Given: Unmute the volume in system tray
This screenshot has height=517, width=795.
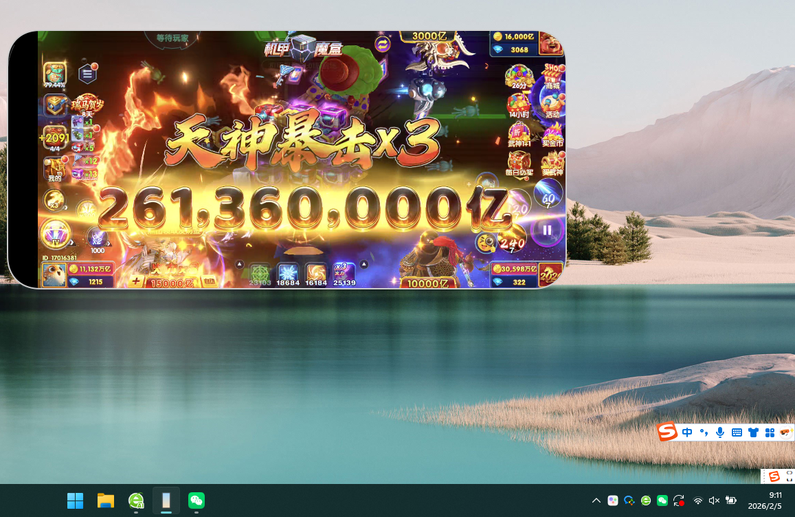Looking at the screenshot, I should click(x=714, y=500).
